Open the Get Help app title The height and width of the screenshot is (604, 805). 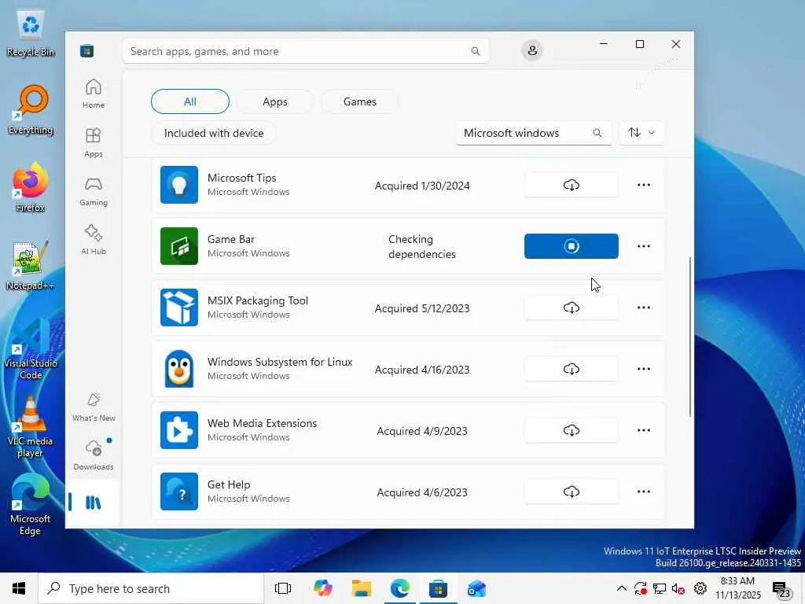click(x=229, y=484)
